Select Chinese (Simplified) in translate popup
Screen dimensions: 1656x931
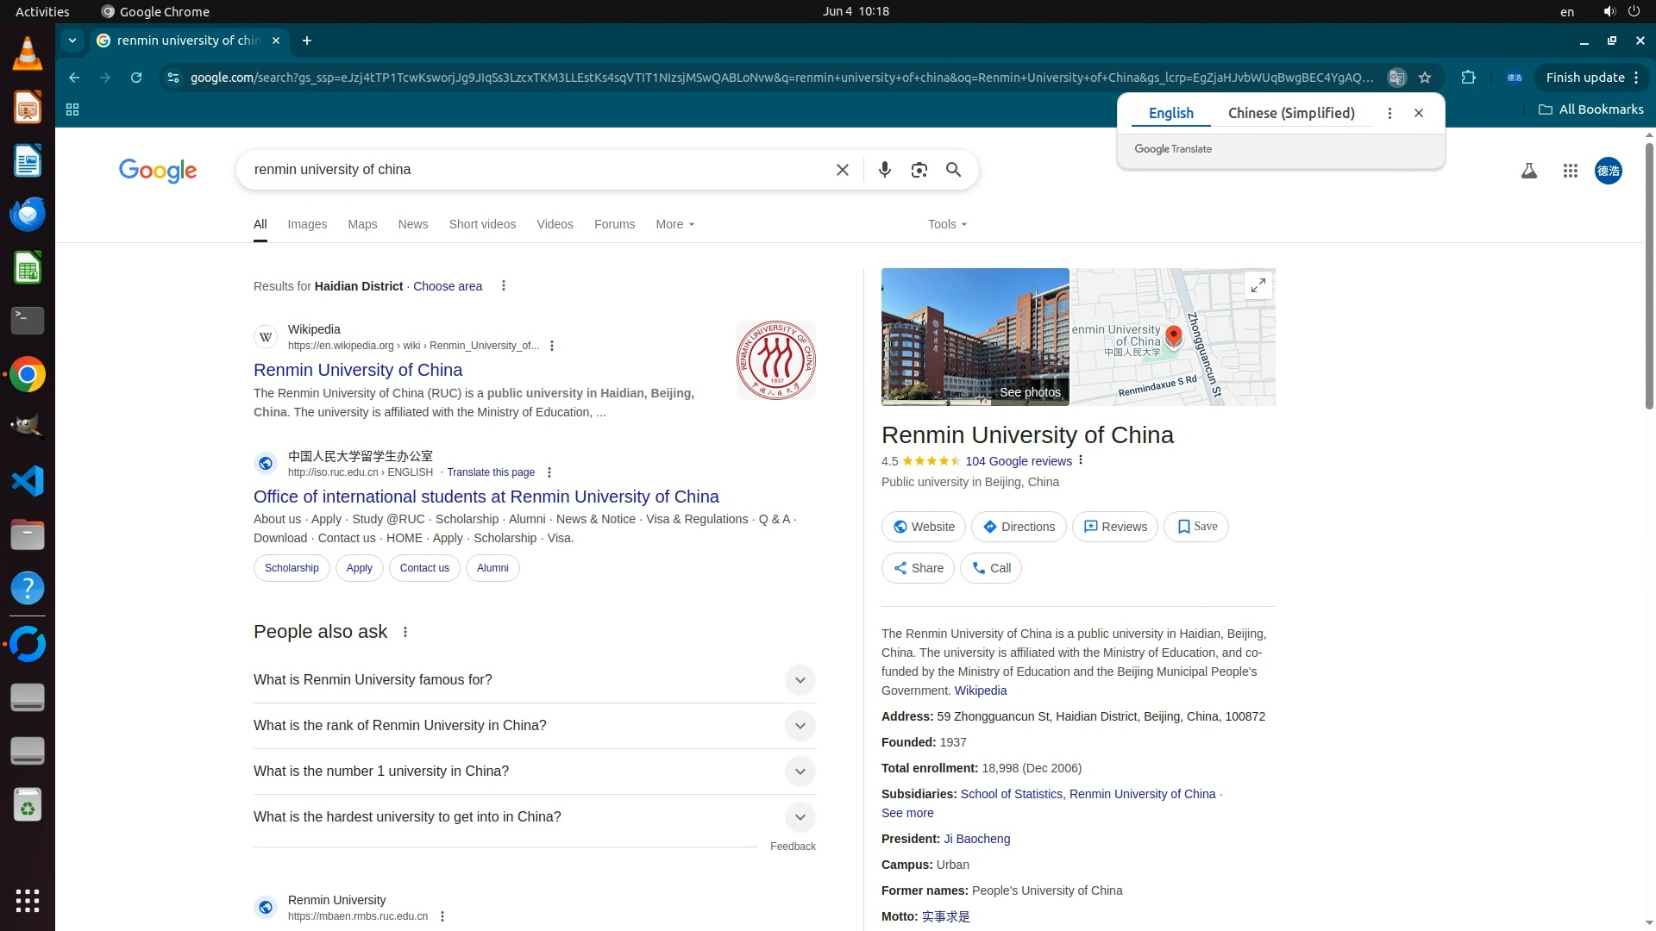coord(1290,113)
